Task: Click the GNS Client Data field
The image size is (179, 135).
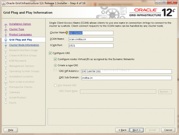Action: (118, 91)
